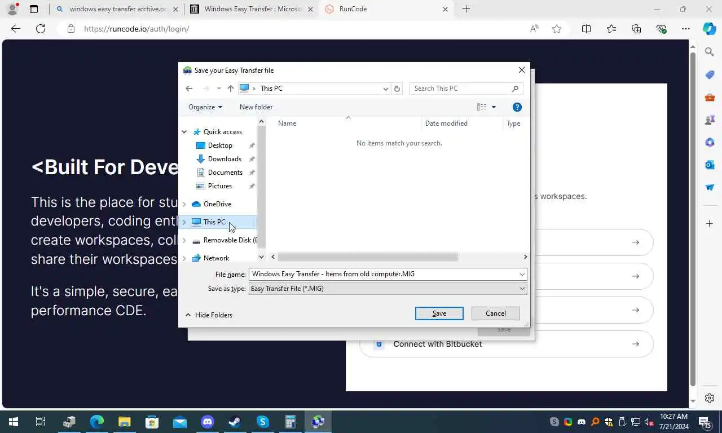The width and height of the screenshot is (722, 433).
Task: Open Help with the blue question mark icon
Action: point(517,107)
